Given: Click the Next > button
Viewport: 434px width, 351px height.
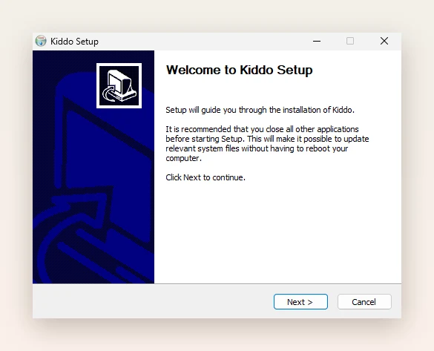Looking at the screenshot, I should tap(300, 302).
